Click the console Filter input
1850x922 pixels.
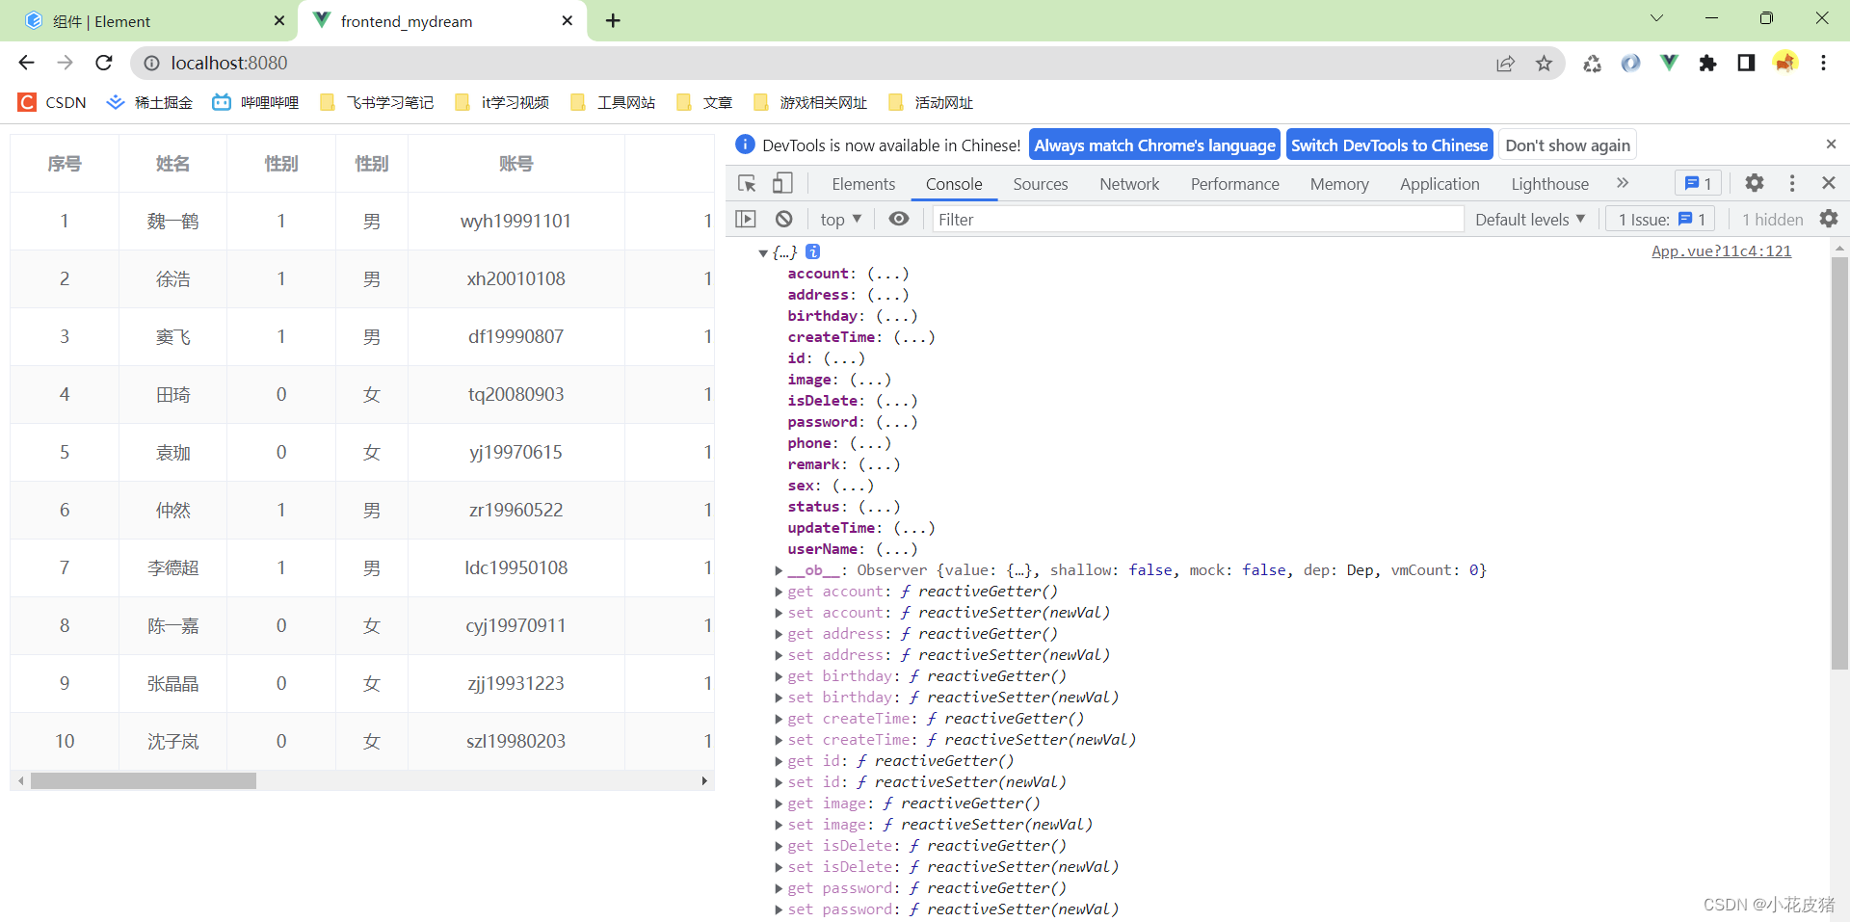point(1198,220)
